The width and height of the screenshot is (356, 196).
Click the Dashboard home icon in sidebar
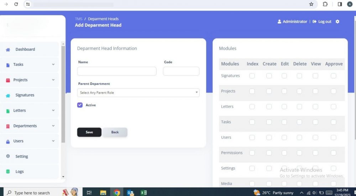pos(8,50)
